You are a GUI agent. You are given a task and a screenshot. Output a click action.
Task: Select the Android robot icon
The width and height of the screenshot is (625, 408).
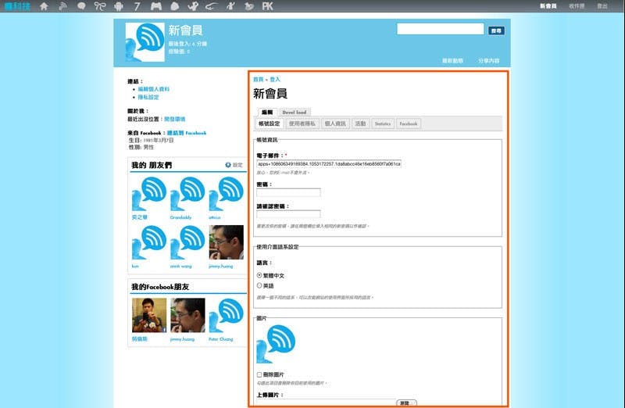point(118,6)
